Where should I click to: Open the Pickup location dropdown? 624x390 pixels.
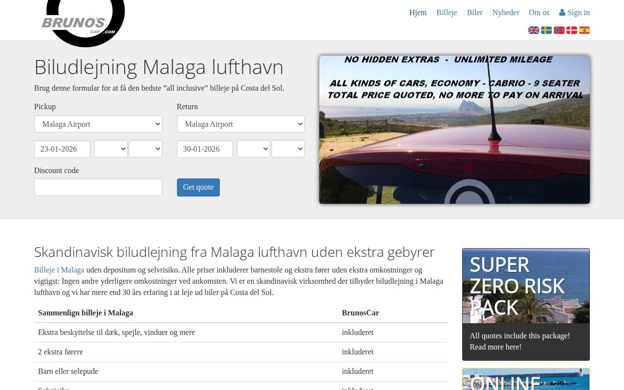point(98,124)
